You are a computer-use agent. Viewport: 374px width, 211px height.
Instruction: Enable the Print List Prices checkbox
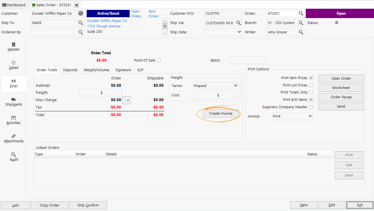(x=311, y=85)
